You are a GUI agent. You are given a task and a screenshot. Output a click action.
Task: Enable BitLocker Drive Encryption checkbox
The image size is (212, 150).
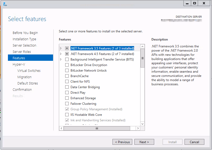click(67, 65)
